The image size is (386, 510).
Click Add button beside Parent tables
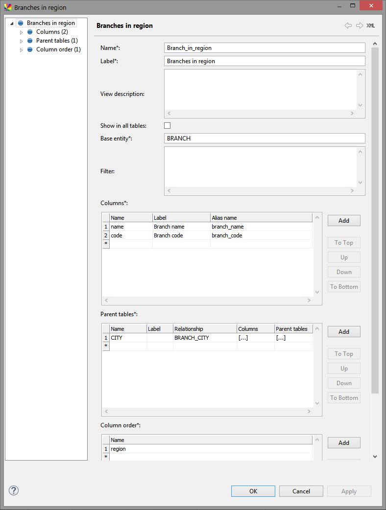[x=344, y=331]
